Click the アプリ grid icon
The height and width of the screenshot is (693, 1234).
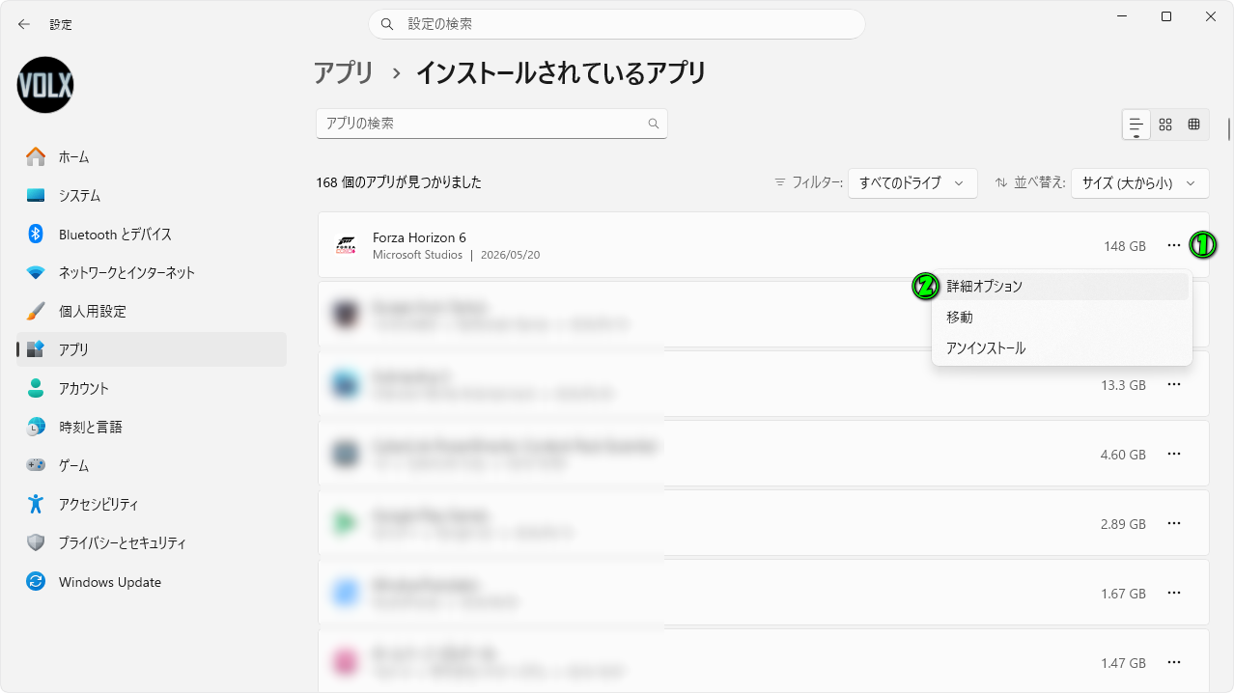pyautogui.click(x=36, y=349)
